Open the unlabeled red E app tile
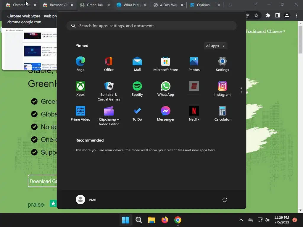The image size is (303, 227). [194, 86]
